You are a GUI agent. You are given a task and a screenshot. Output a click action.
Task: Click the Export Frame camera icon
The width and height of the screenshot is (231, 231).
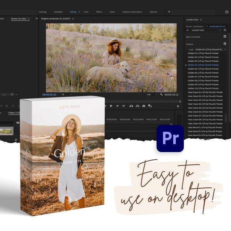(144, 106)
